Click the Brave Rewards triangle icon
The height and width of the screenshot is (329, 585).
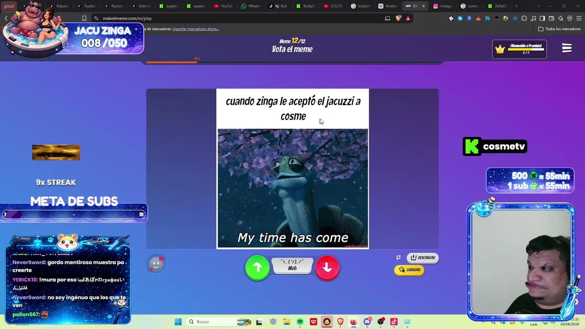(408, 18)
